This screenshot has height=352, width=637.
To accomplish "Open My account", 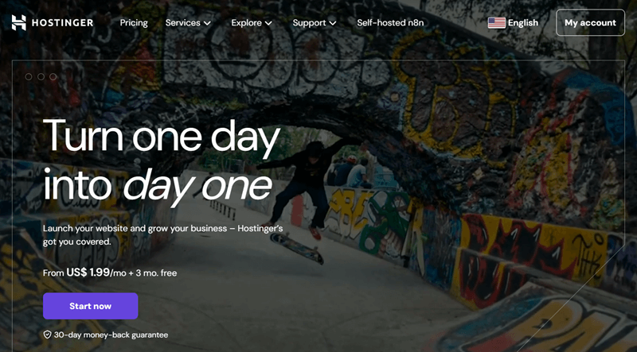I will point(590,23).
